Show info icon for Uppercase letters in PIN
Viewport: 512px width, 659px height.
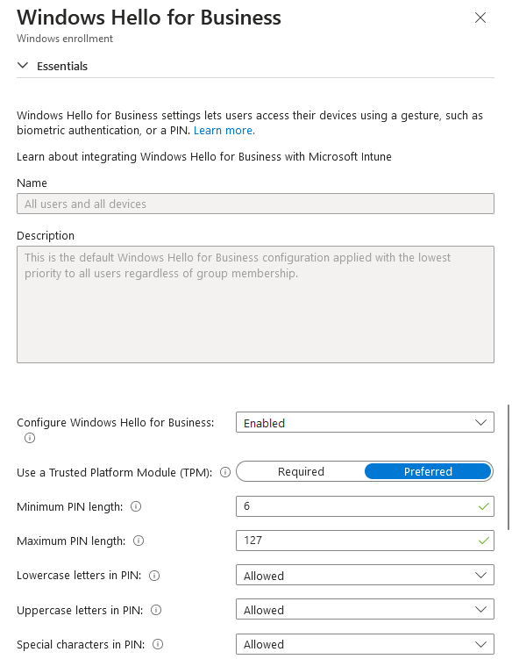click(x=156, y=610)
